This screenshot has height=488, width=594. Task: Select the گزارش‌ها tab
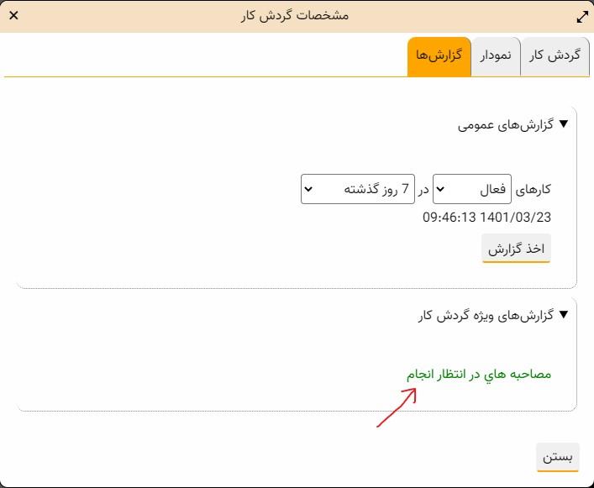click(439, 56)
